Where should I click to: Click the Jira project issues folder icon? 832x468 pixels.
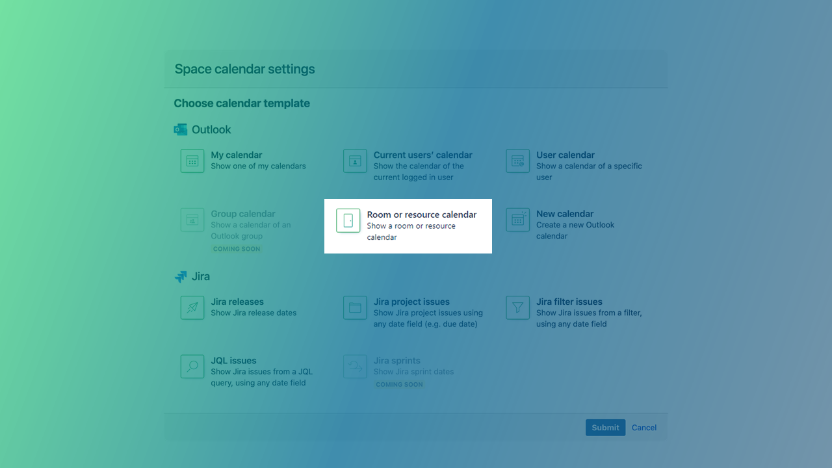pos(355,308)
